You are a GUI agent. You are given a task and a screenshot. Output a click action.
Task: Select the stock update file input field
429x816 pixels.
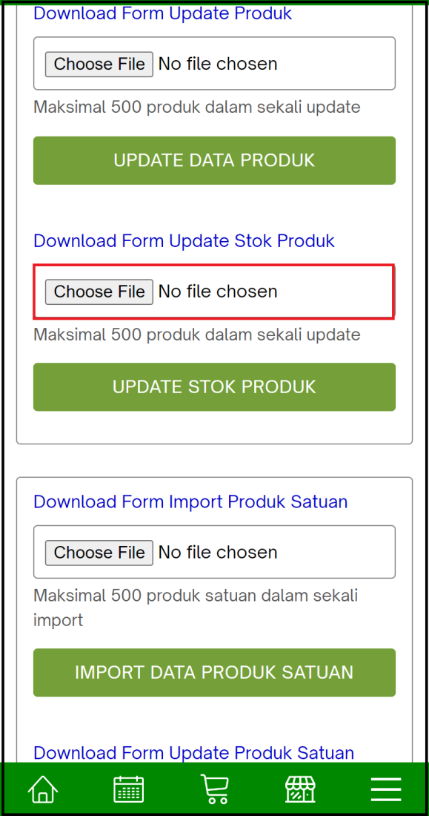(213, 292)
